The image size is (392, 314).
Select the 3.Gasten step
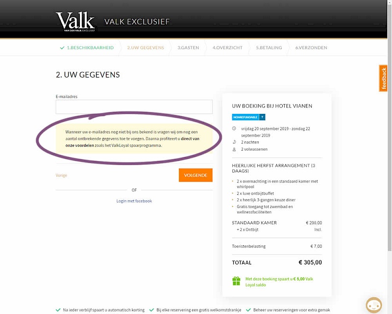pos(188,48)
